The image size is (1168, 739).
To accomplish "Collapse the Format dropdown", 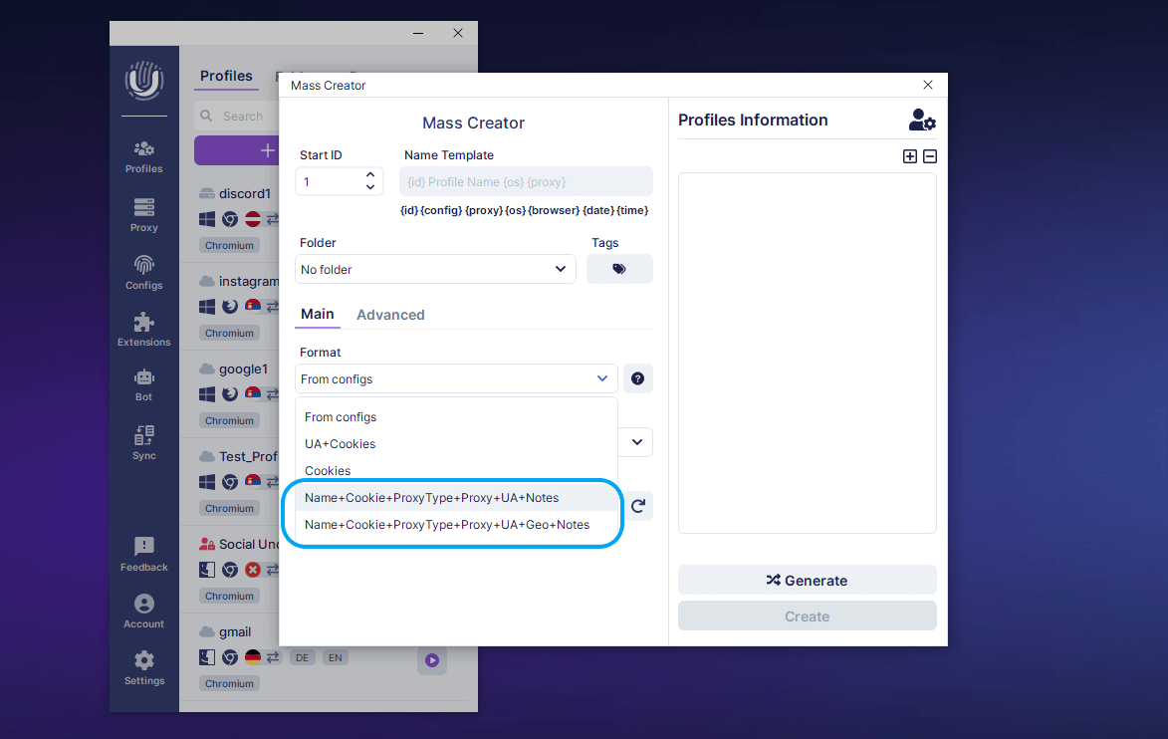I will (x=601, y=378).
